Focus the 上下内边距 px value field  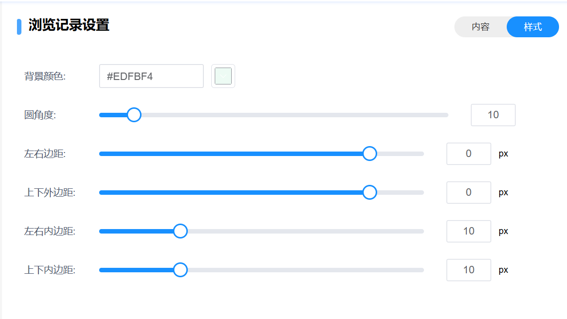468,270
